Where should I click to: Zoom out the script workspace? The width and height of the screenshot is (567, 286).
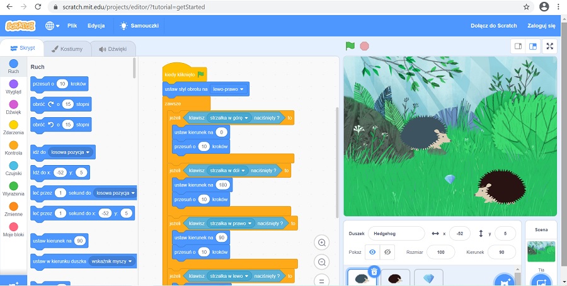point(321,261)
